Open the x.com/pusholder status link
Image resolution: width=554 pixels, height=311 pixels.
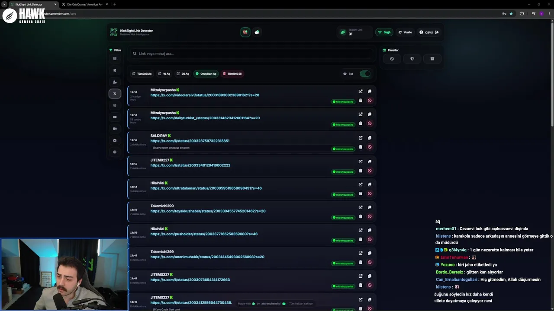(204, 234)
